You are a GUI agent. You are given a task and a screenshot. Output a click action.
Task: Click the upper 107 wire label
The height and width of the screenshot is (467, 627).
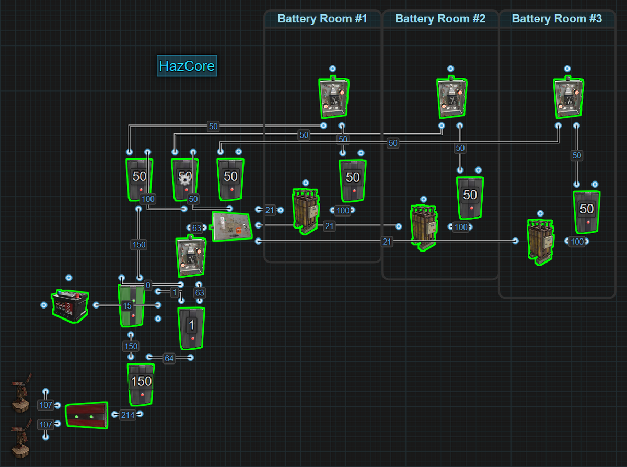45,405
